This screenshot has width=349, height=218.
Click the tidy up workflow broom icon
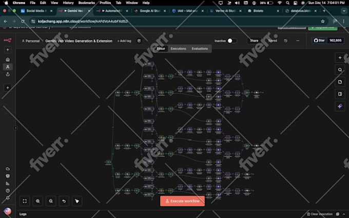click(x=77, y=201)
